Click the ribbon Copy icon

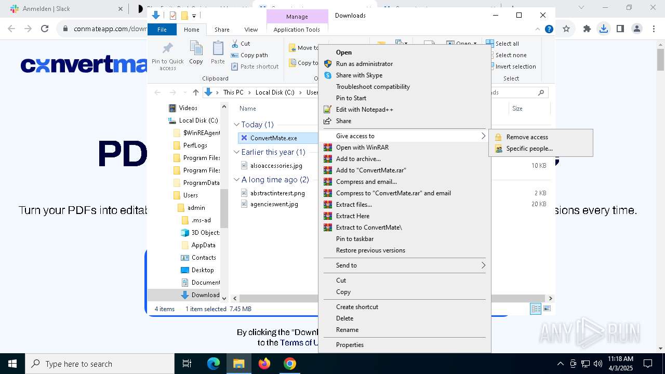pyautogui.click(x=196, y=48)
